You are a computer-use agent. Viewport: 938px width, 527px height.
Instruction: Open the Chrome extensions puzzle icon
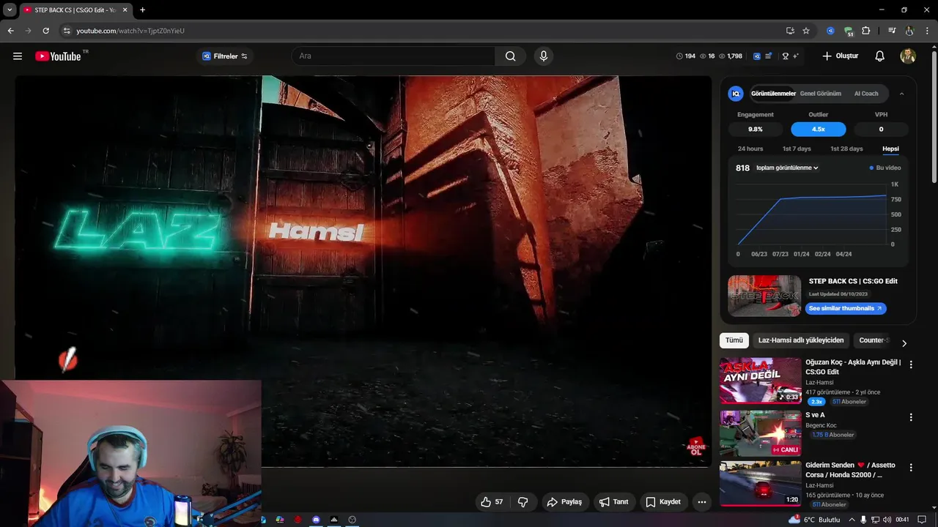click(865, 31)
